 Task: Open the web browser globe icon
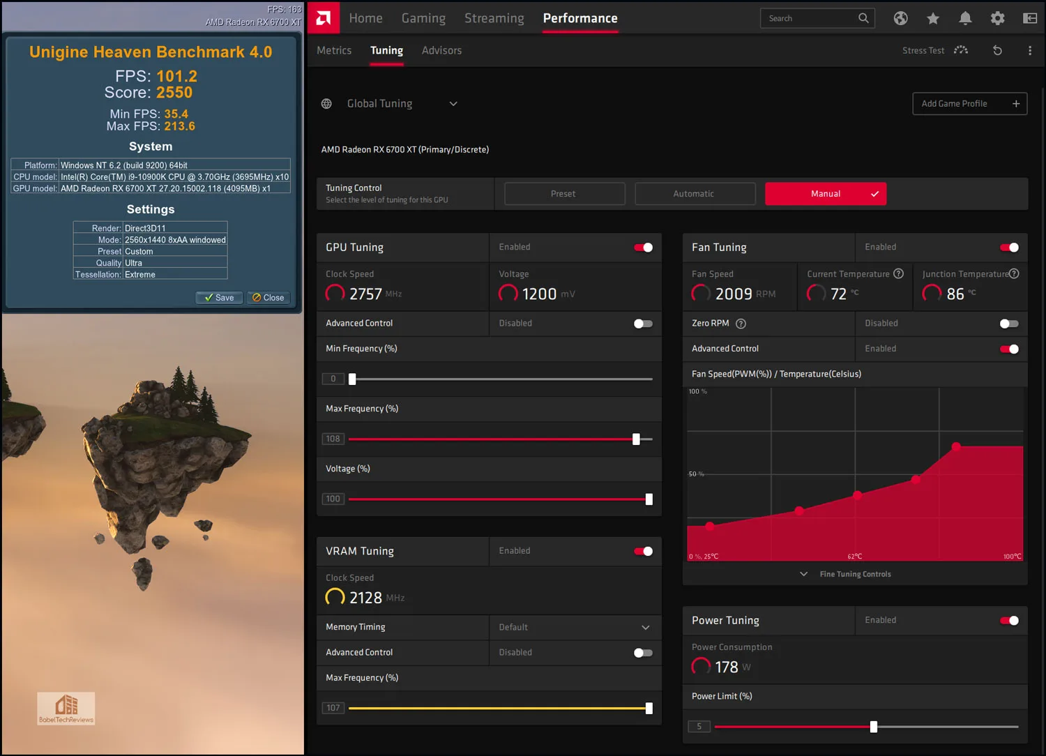click(x=901, y=18)
